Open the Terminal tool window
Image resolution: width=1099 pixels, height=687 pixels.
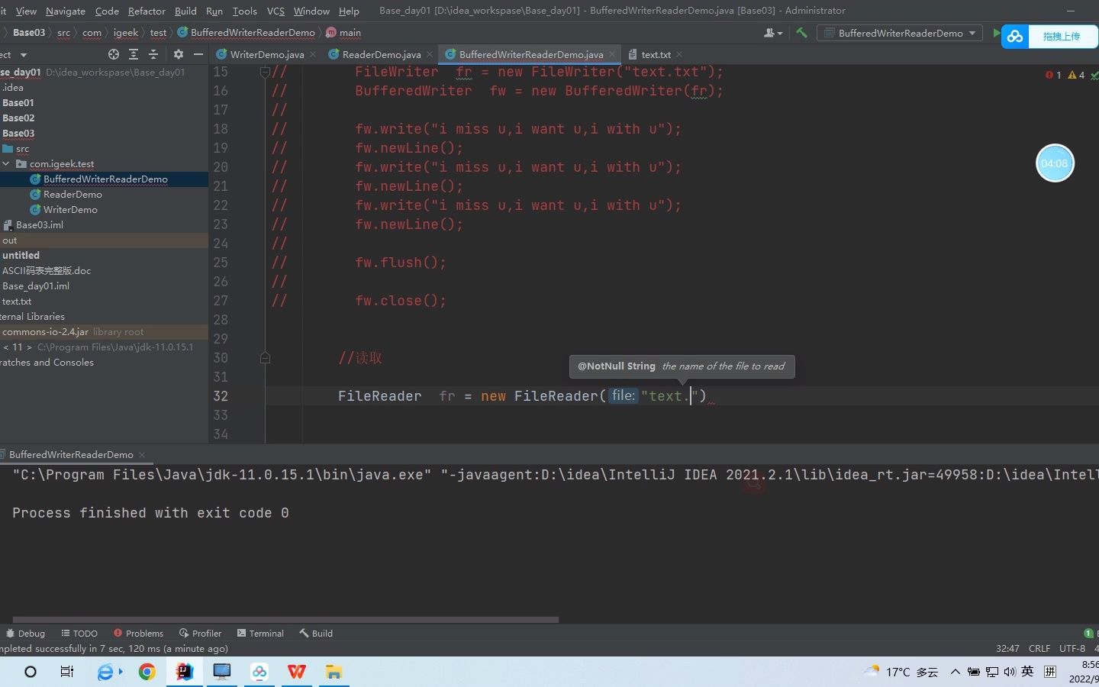coord(260,634)
